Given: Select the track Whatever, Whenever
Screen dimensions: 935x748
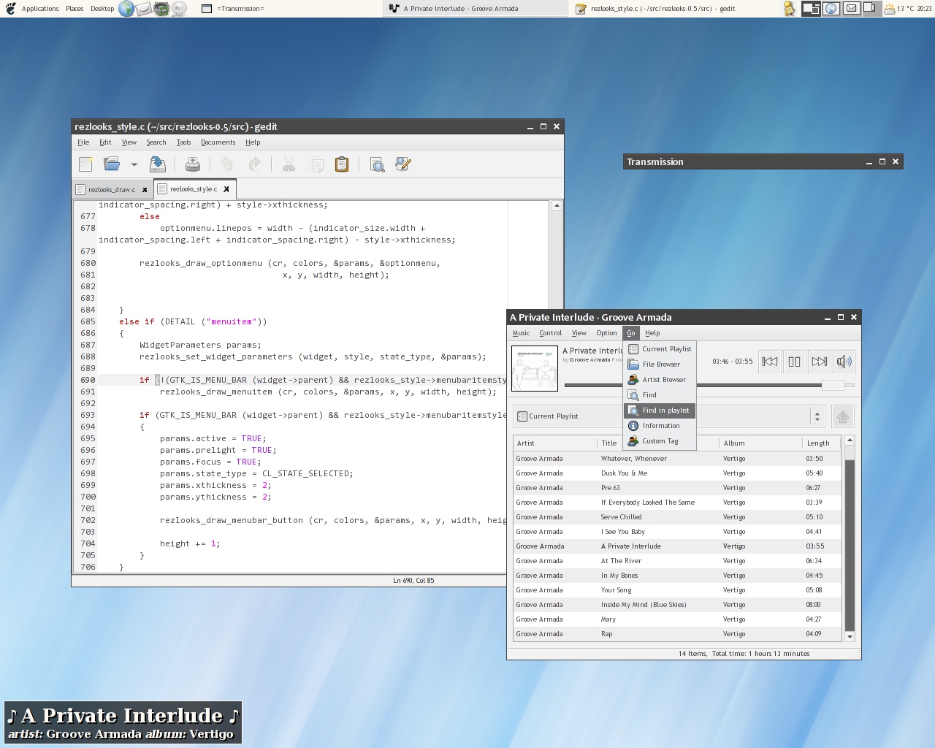Looking at the screenshot, I should click(678, 459).
